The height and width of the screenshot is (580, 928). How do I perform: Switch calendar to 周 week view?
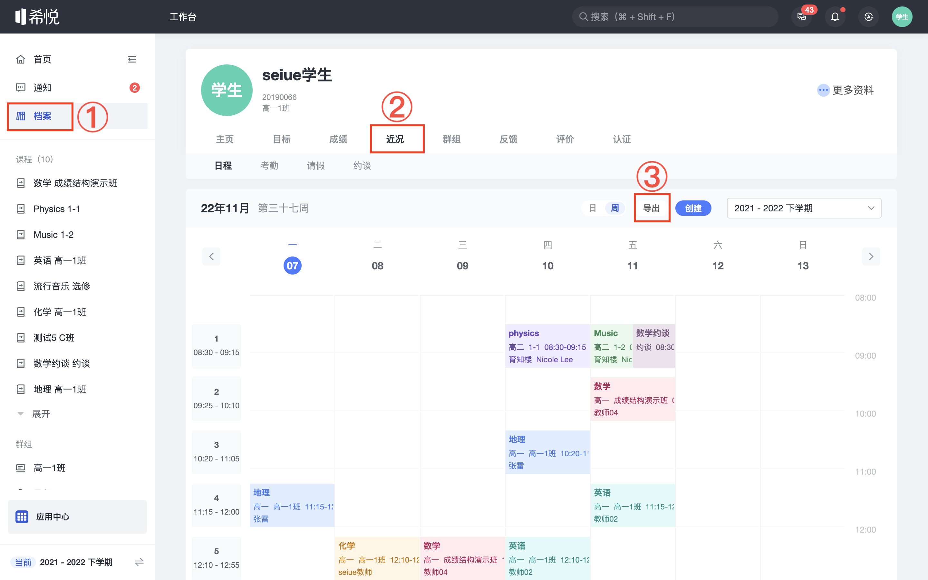coord(615,208)
